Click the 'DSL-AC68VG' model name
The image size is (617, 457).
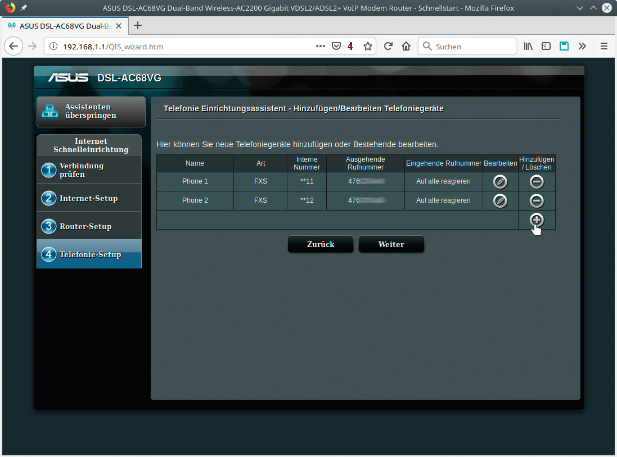tap(129, 78)
